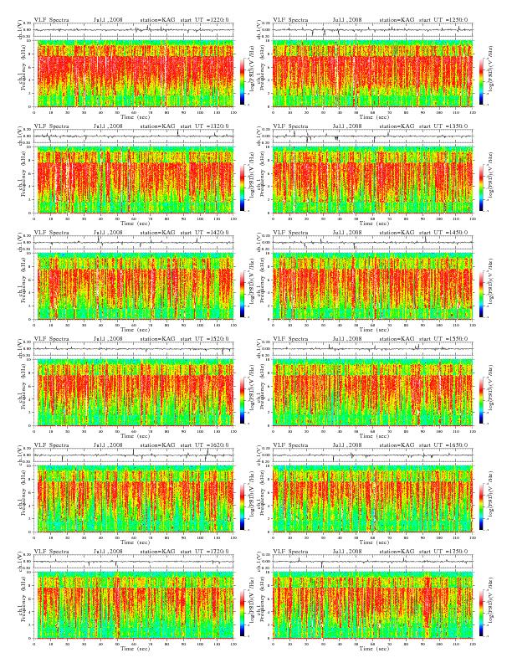Click the color scale bar of the 1620 plot
Image resolution: width=512 pixels, height=663 pixels.
pos(242,506)
